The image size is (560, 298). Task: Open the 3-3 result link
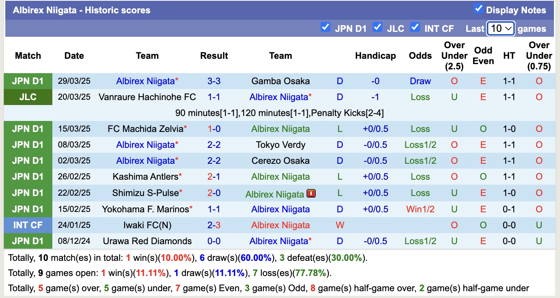click(214, 81)
